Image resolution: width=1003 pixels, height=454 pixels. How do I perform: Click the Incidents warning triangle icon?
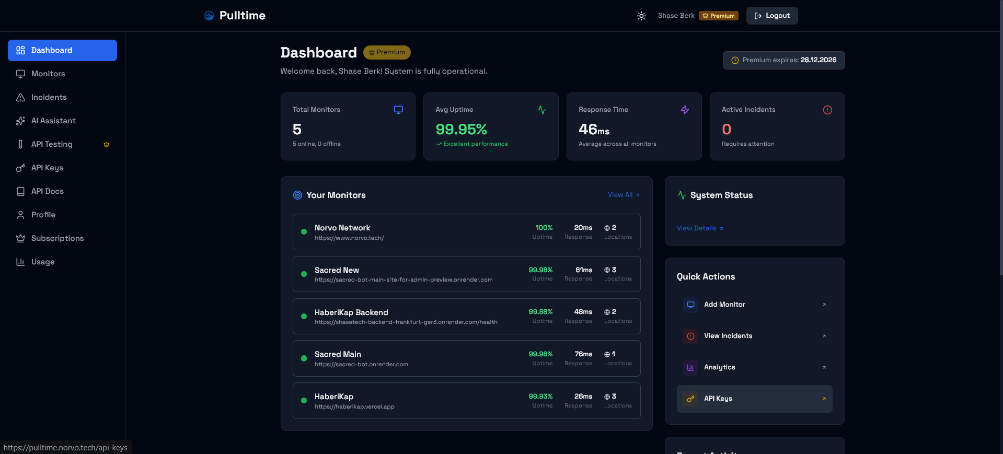(20, 97)
